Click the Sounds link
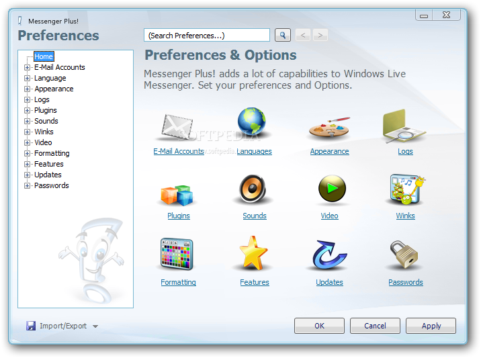The image size is (481, 358). point(255,216)
